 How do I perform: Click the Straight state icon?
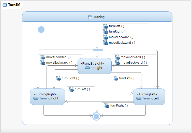87,68
